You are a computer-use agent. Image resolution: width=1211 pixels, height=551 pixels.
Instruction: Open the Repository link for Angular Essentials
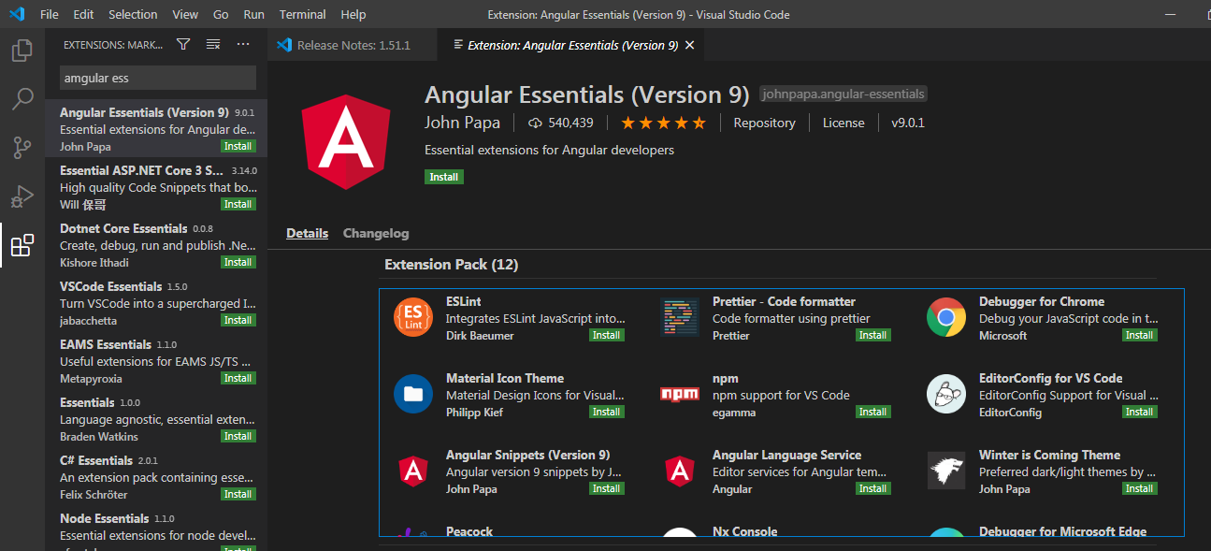click(764, 122)
